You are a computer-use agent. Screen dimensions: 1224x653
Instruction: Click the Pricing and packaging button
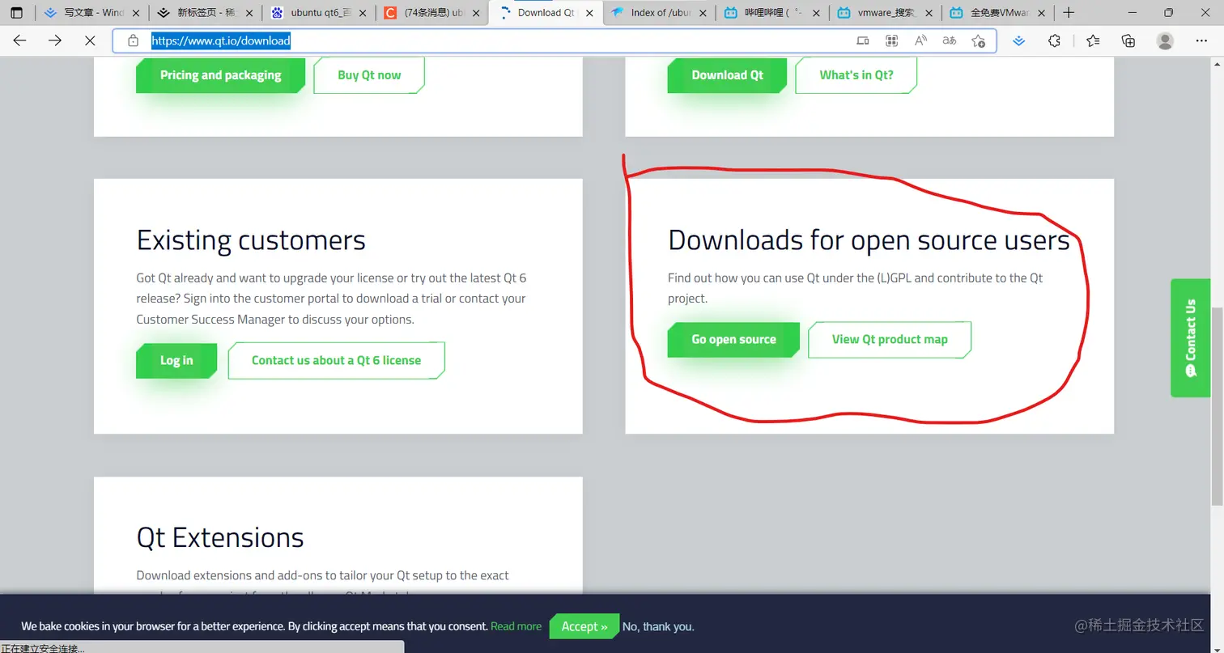click(220, 75)
